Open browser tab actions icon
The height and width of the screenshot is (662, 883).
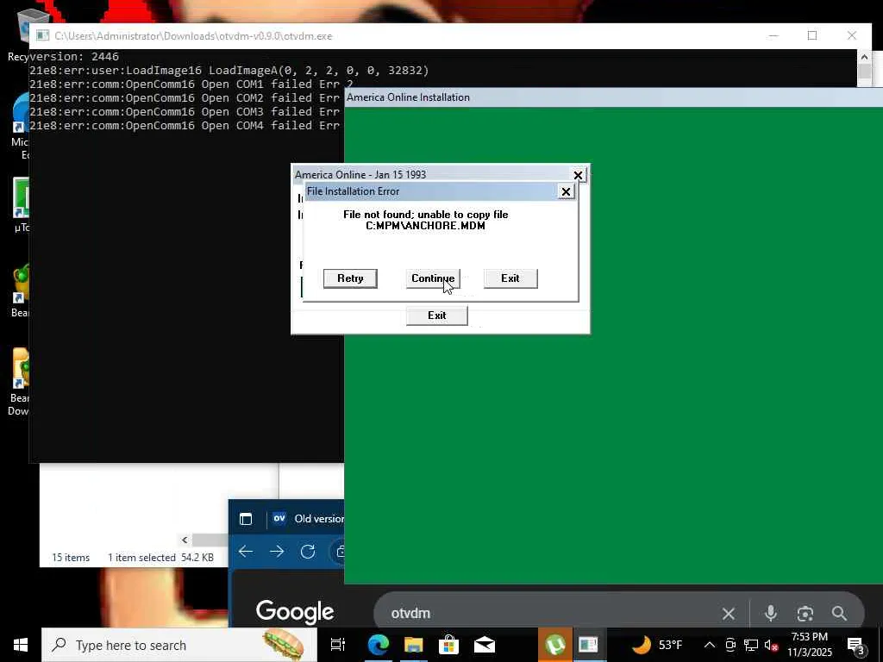coord(246,519)
